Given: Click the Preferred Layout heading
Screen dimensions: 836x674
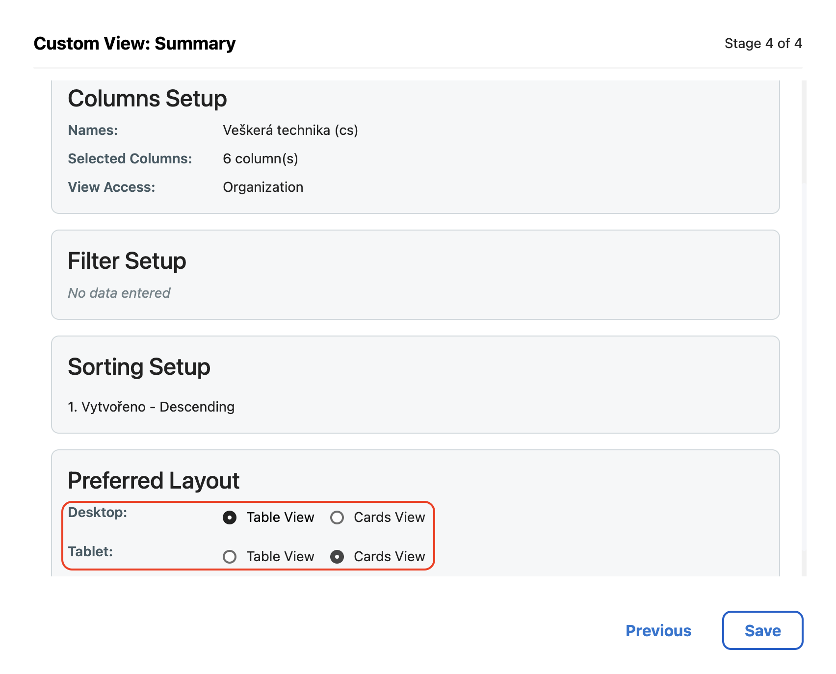Looking at the screenshot, I should click(154, 481).
